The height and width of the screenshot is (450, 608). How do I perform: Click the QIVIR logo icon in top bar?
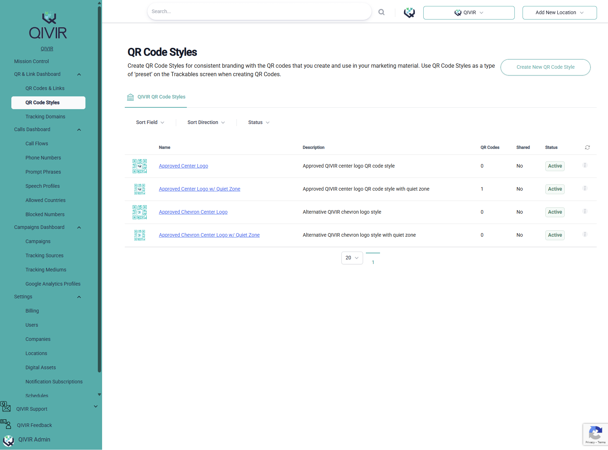(409, 13)
